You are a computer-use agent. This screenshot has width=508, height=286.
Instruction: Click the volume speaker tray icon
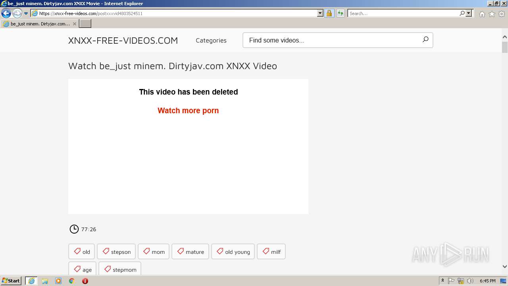pyautogui.click(x=470, y=281)
